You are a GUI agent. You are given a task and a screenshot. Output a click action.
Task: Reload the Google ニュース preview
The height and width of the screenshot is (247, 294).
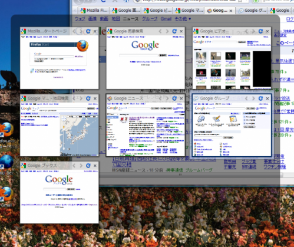pyautogui.click(x=174, y=98)
